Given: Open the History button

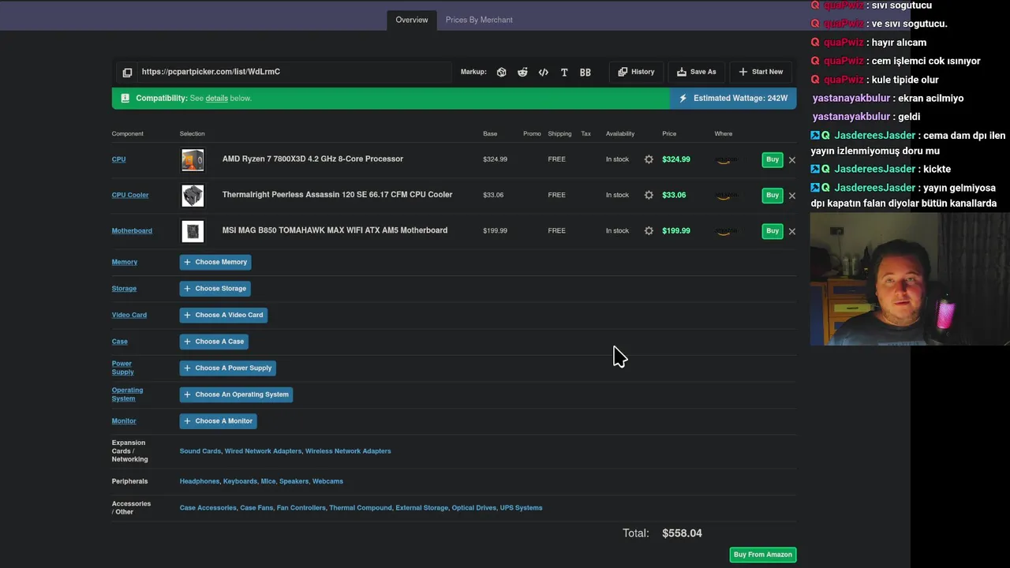Looking at the screenshot, I should pos(636,72).
